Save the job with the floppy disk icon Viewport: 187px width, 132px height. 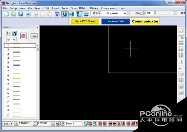point(21,14)
